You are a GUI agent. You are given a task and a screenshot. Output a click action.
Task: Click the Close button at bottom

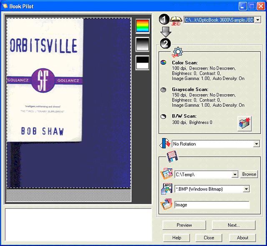point(209,238)
